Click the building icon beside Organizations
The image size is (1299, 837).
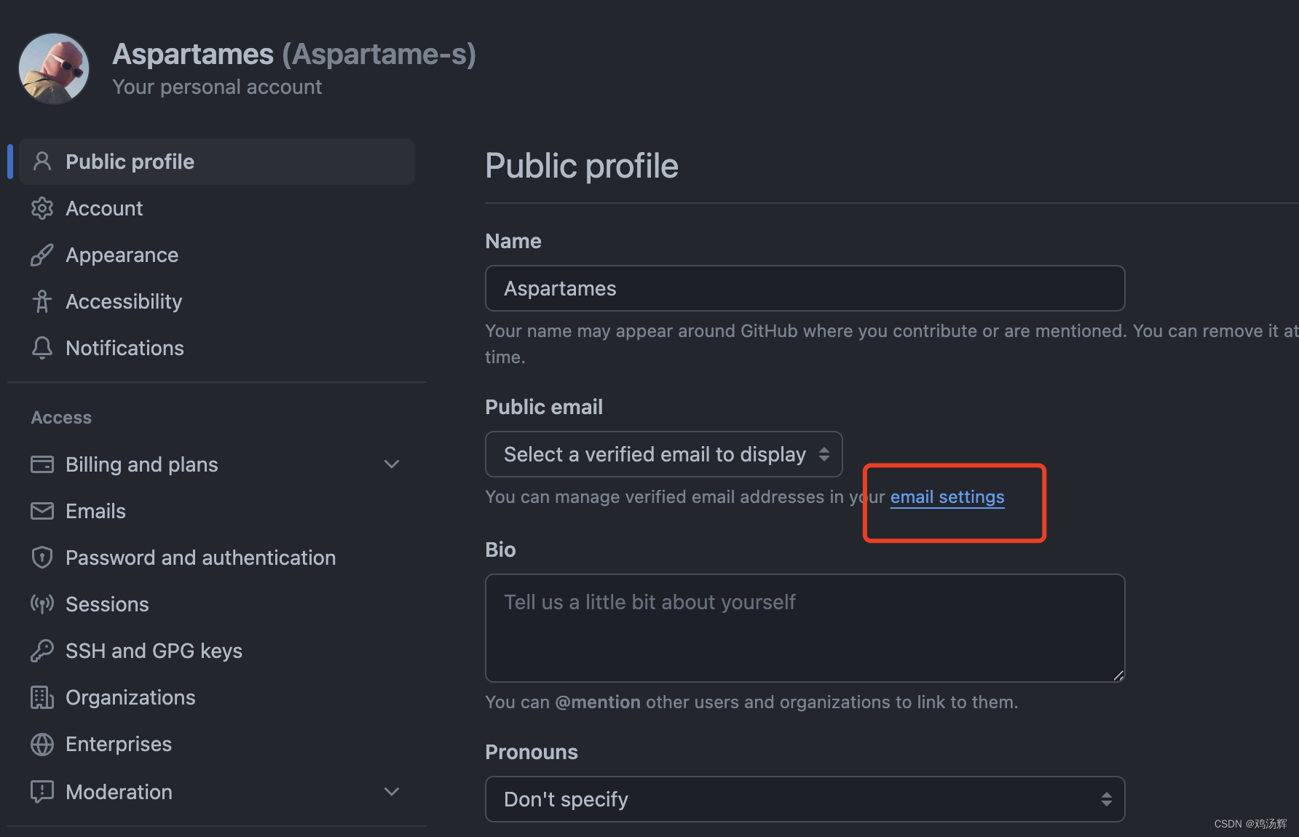click(x=42, y=697)
